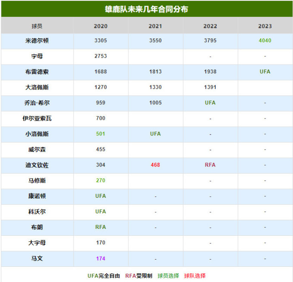Click player name 小洛佩斯

pos(37,134)
